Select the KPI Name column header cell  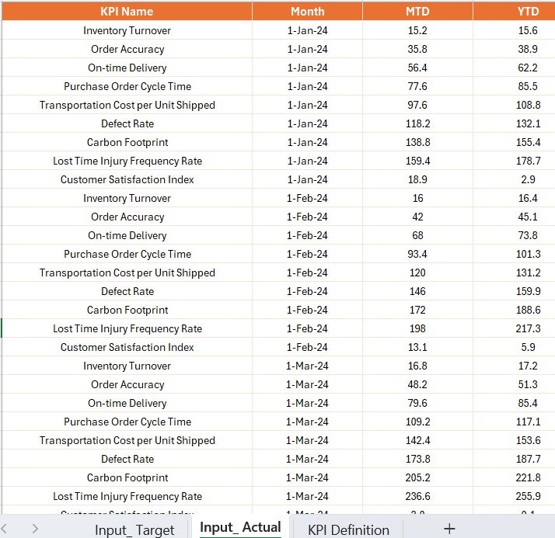127,12
